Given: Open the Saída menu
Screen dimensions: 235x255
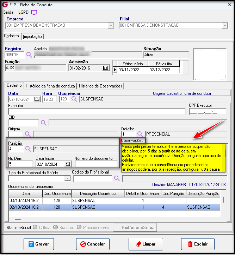Looking at the screenshot, I should tap(8, 12).
